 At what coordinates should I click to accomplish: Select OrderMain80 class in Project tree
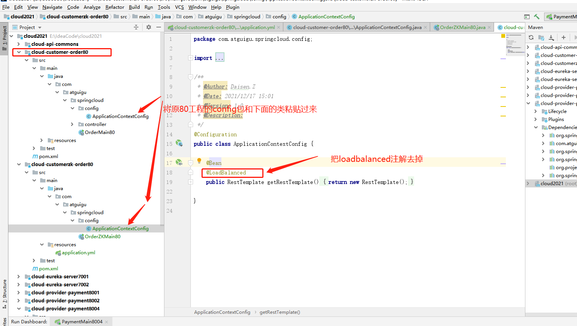(x=99, y=132)
